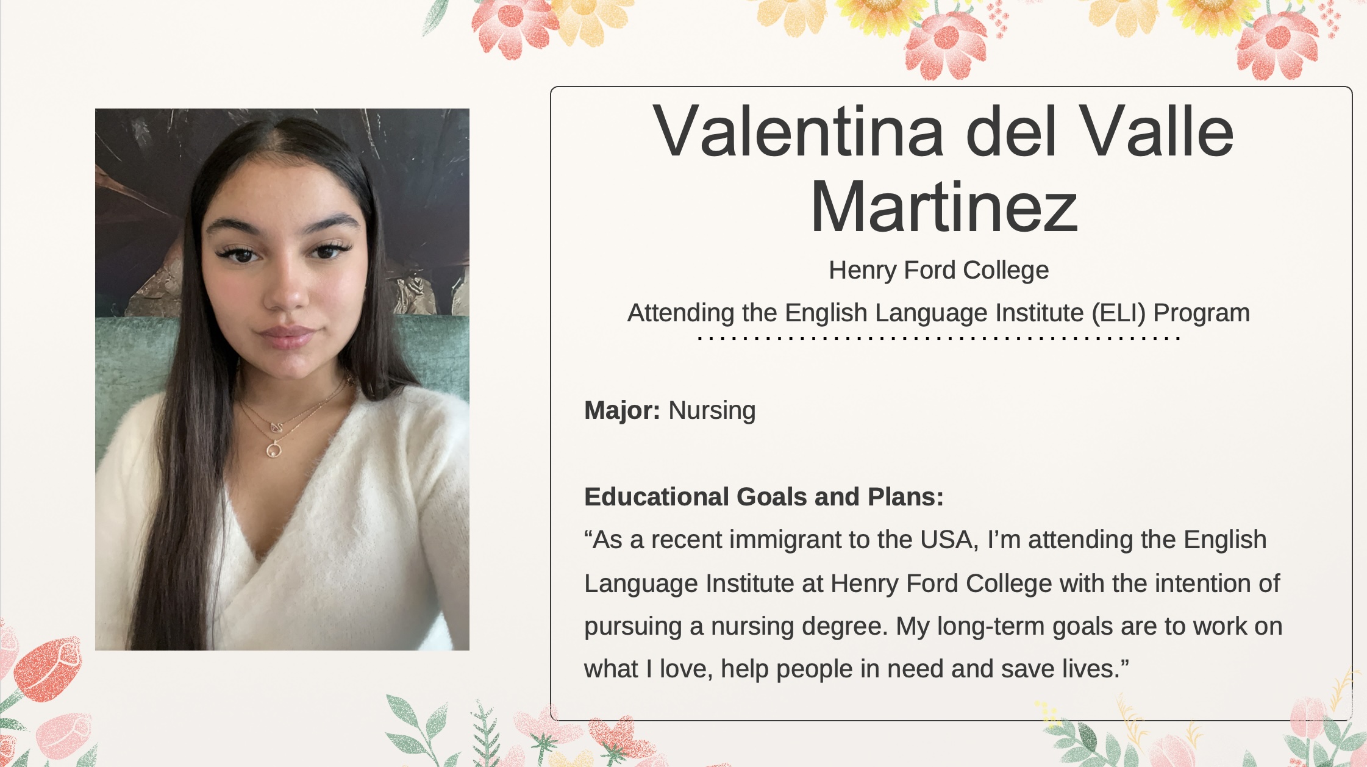Viewport: 1367px width, 767px height.
Task: Click the quote line starting 'As a recent immigrant'
Action: tap(926, 540)
